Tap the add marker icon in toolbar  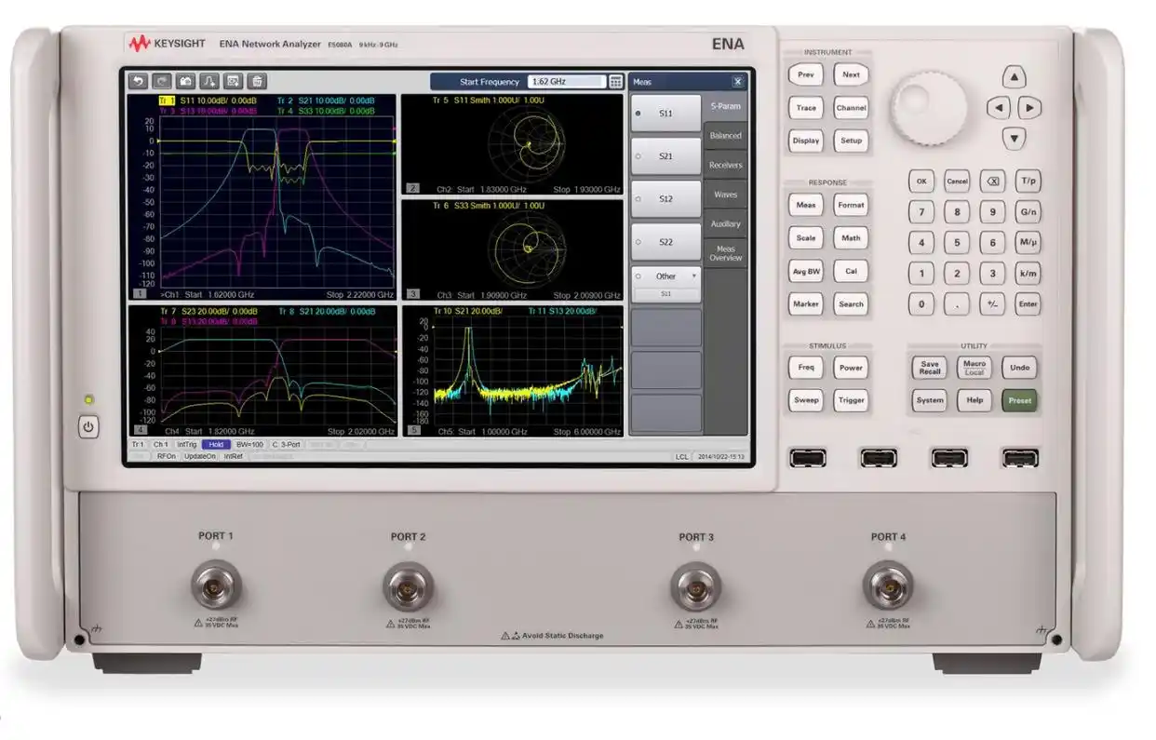pyautogui.click(x=210, y=82)
